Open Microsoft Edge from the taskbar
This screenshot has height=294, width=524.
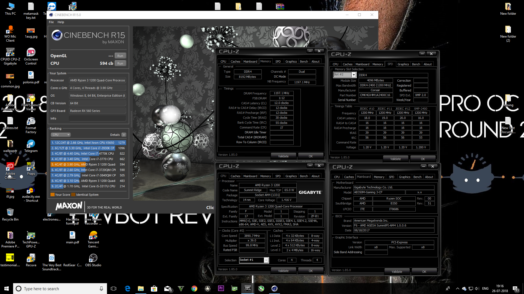pyautogui.click(x=127, y=289)
